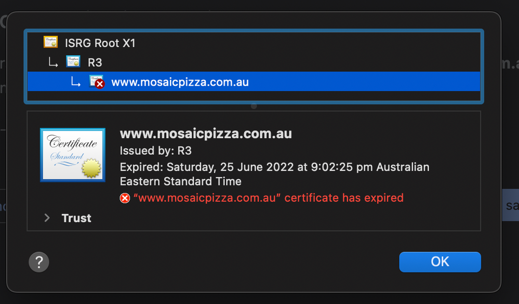Select the R3 row in certificate chain
This screenshot has height=304, width=519.
[x=95, y=63]
